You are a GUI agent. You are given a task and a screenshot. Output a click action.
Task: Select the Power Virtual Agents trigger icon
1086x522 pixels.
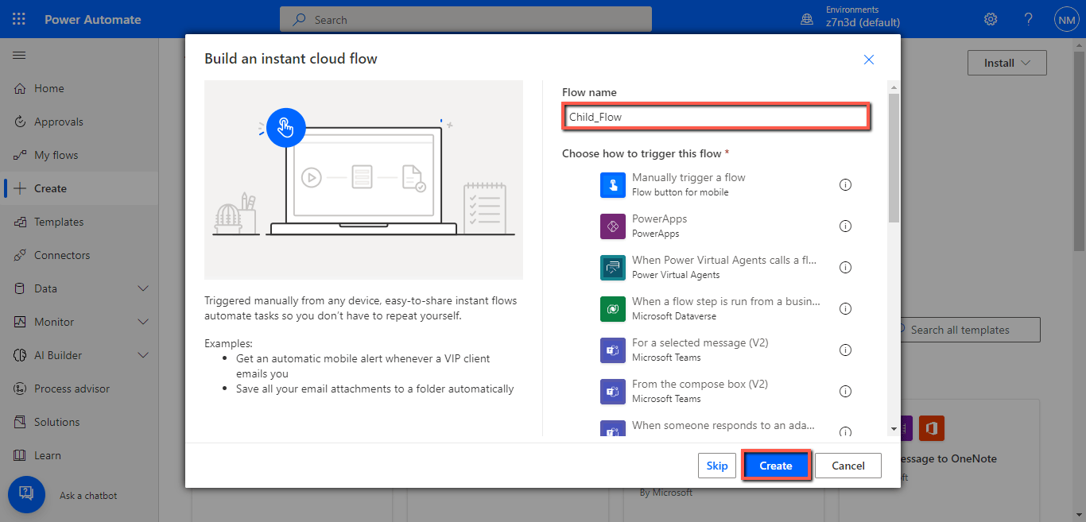click(x=613, y=267)
